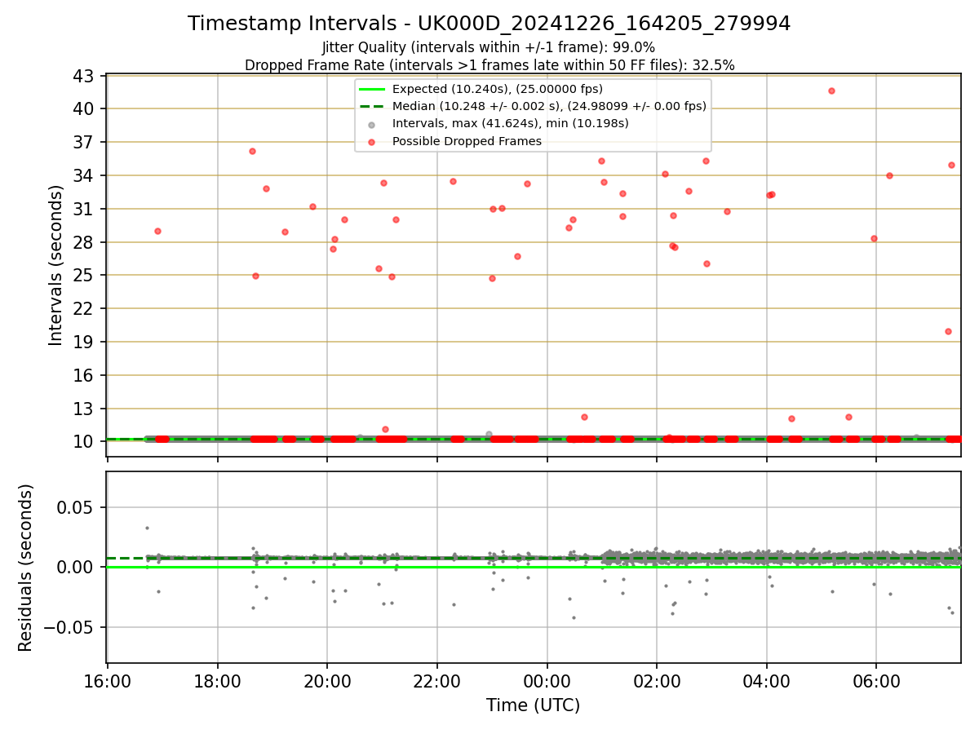Click the '04:00' x-axis tick label
Viewport: 979px width, 734px height.
766,680
